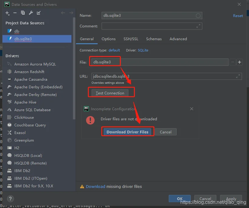Select the db.sqlite3 data source

tap(37, 39)
